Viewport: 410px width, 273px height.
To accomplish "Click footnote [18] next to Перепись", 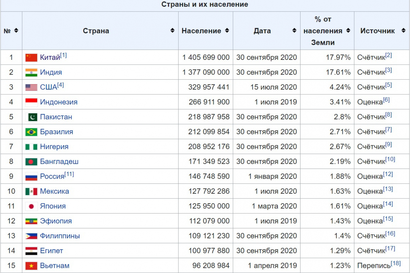I will pos(396,263).
